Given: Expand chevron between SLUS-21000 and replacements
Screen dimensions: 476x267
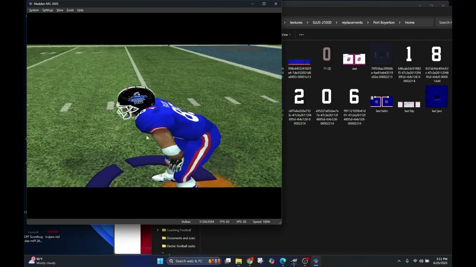Looking at the screenshot, I should (337, 23).
